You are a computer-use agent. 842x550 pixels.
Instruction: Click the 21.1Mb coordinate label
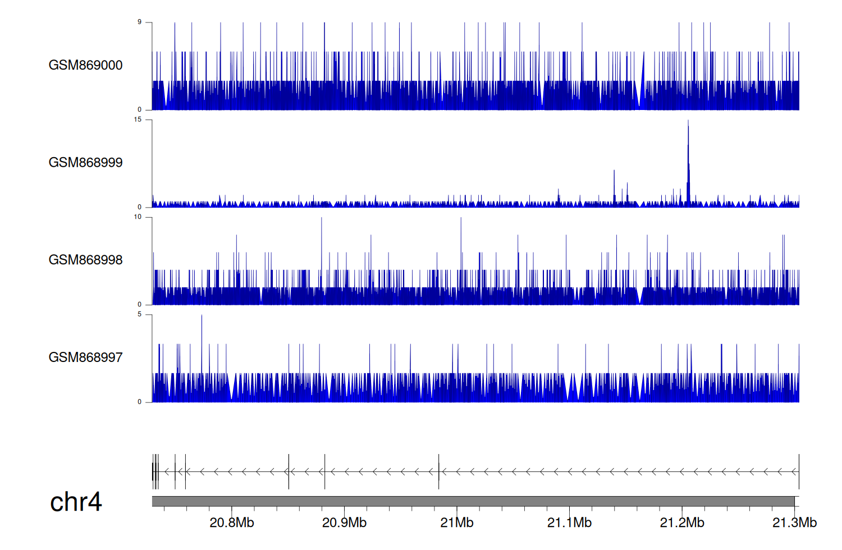(569, 523)
